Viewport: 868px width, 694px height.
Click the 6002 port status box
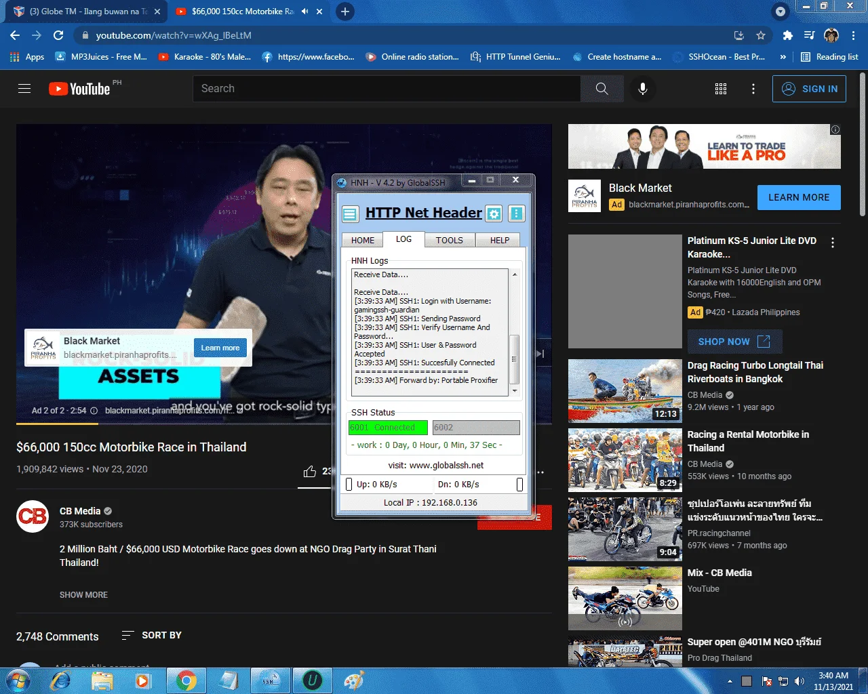(476, 428)
